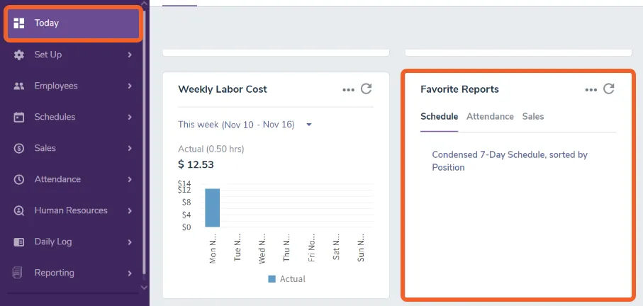643x306 pixels.
Task: Open the Reporting menu item
Action: [x=74, y=273]
